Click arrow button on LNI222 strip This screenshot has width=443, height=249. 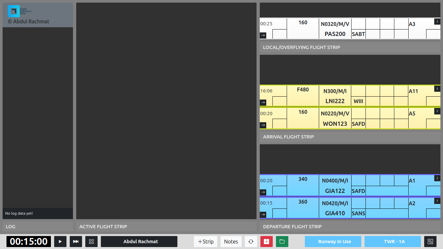(x=263, y=102)
